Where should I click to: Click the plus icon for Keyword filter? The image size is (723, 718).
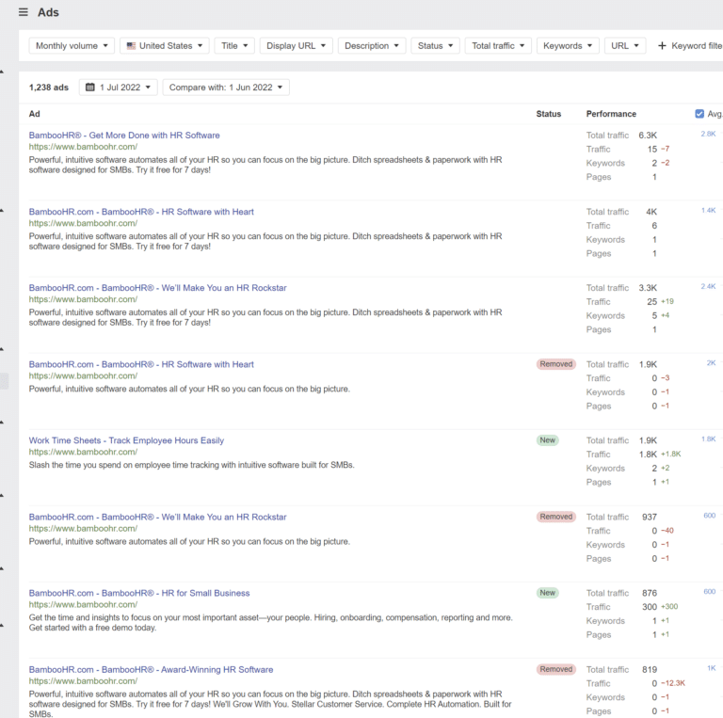pos(662,45)
